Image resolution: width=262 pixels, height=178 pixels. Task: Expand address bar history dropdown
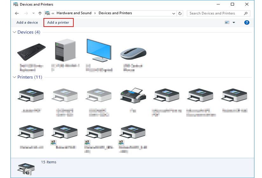(174, 14)
